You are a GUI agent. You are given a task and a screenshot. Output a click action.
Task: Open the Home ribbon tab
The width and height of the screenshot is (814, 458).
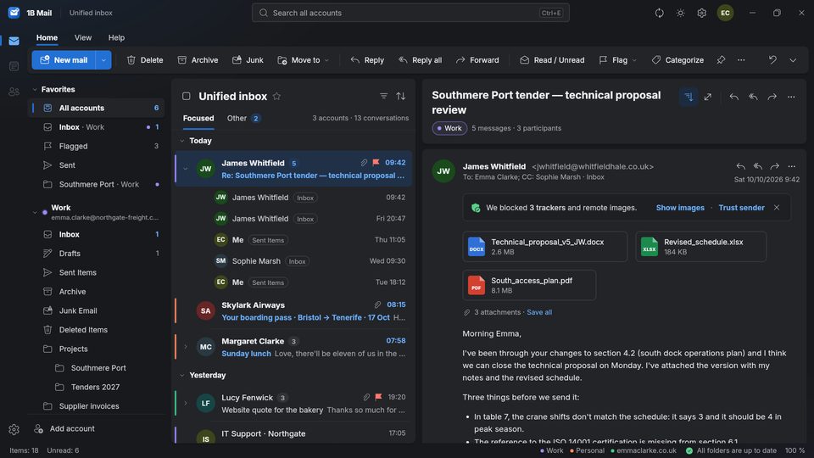(x=47, y=38)
